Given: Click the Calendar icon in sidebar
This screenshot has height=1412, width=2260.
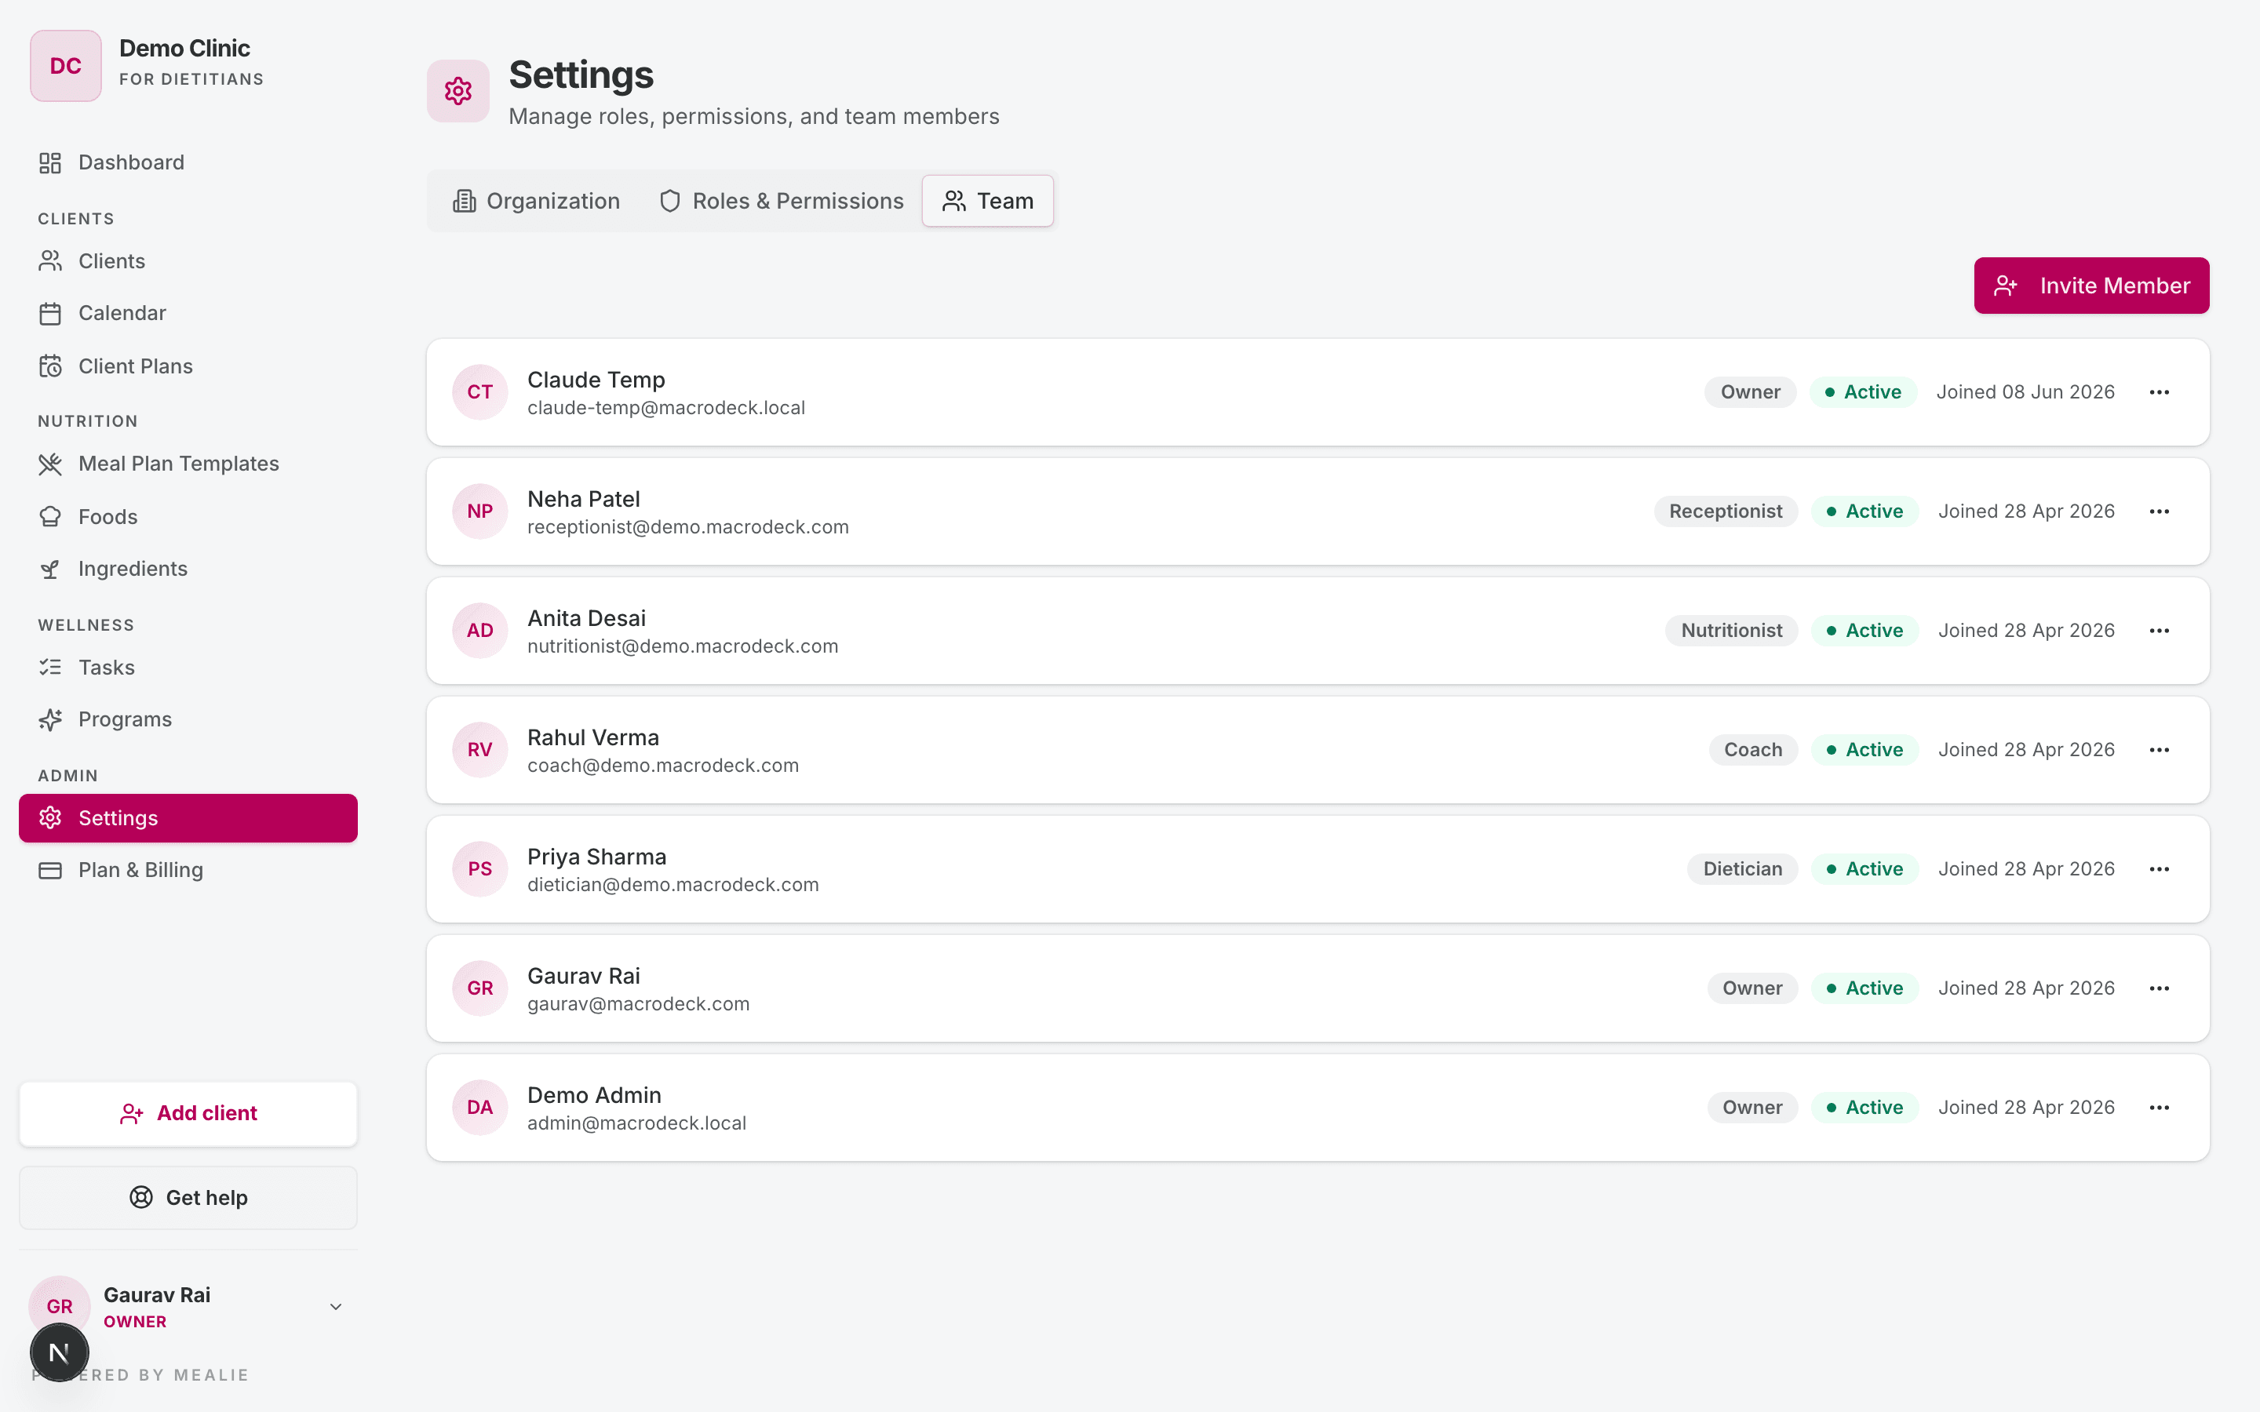Looking at the screenshot, I should [50, 314].
